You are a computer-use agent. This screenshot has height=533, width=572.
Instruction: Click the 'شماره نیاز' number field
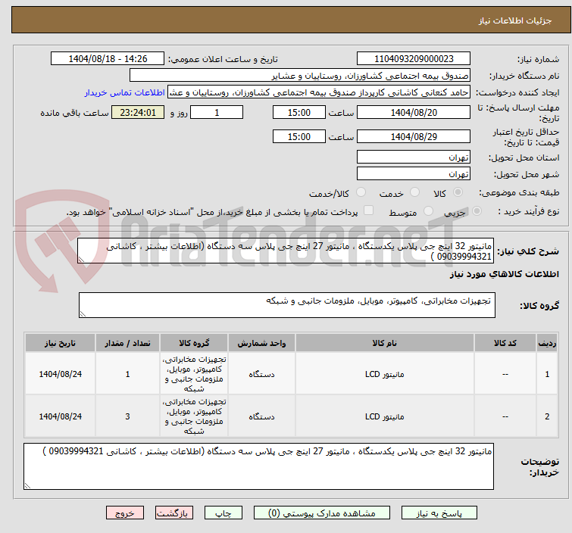pyautogui.click(x=413, y=59)
